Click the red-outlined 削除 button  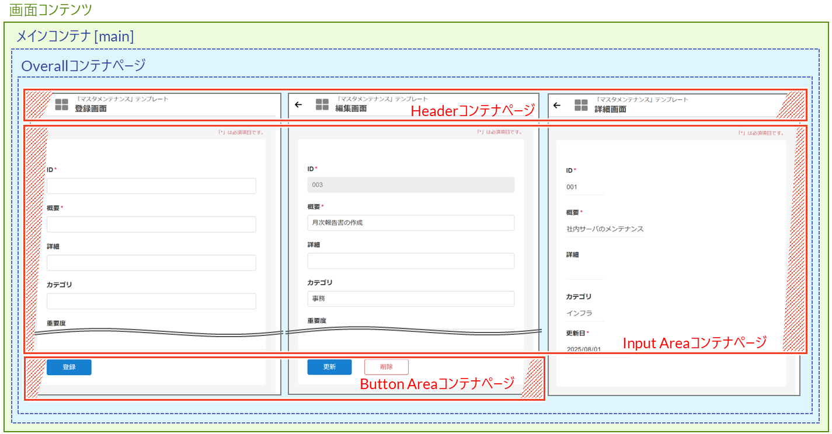point(386,367)
